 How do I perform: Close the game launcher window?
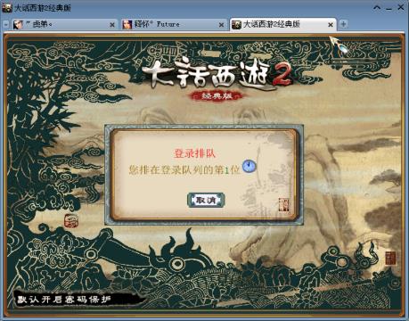tap(401, 7)
